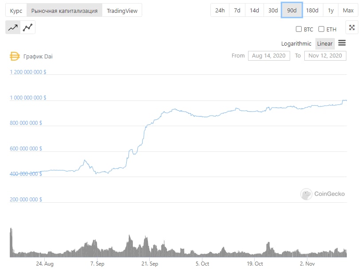Show the 1y time range
This screenshot has height=270, width=361.
tap(331, 10)
